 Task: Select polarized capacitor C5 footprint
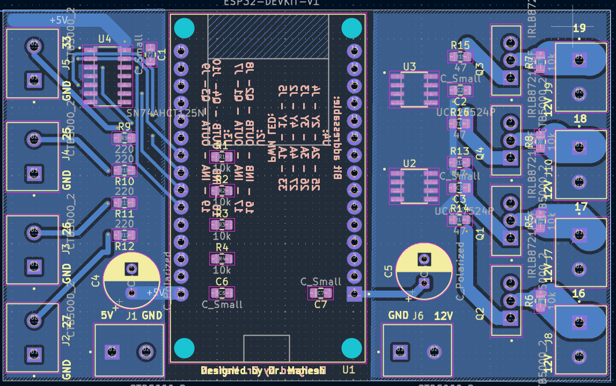pos(424,272)
